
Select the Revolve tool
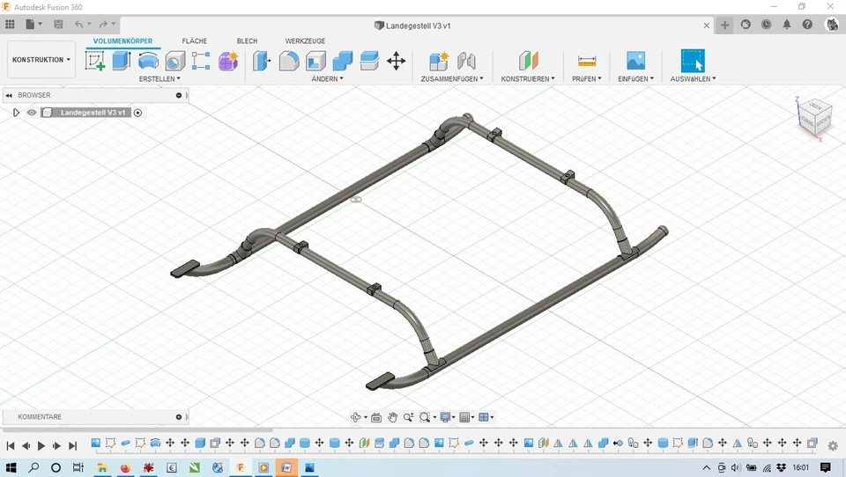[148, 61]
